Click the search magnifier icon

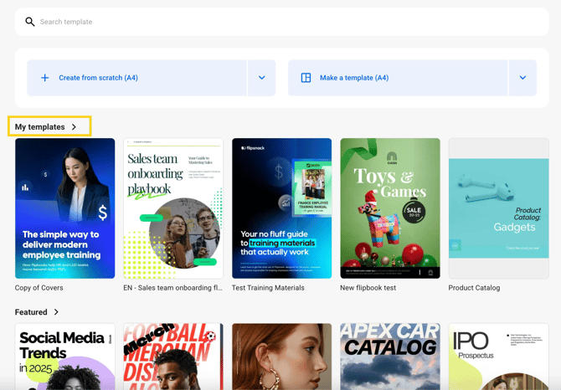[x=30, y=22]
